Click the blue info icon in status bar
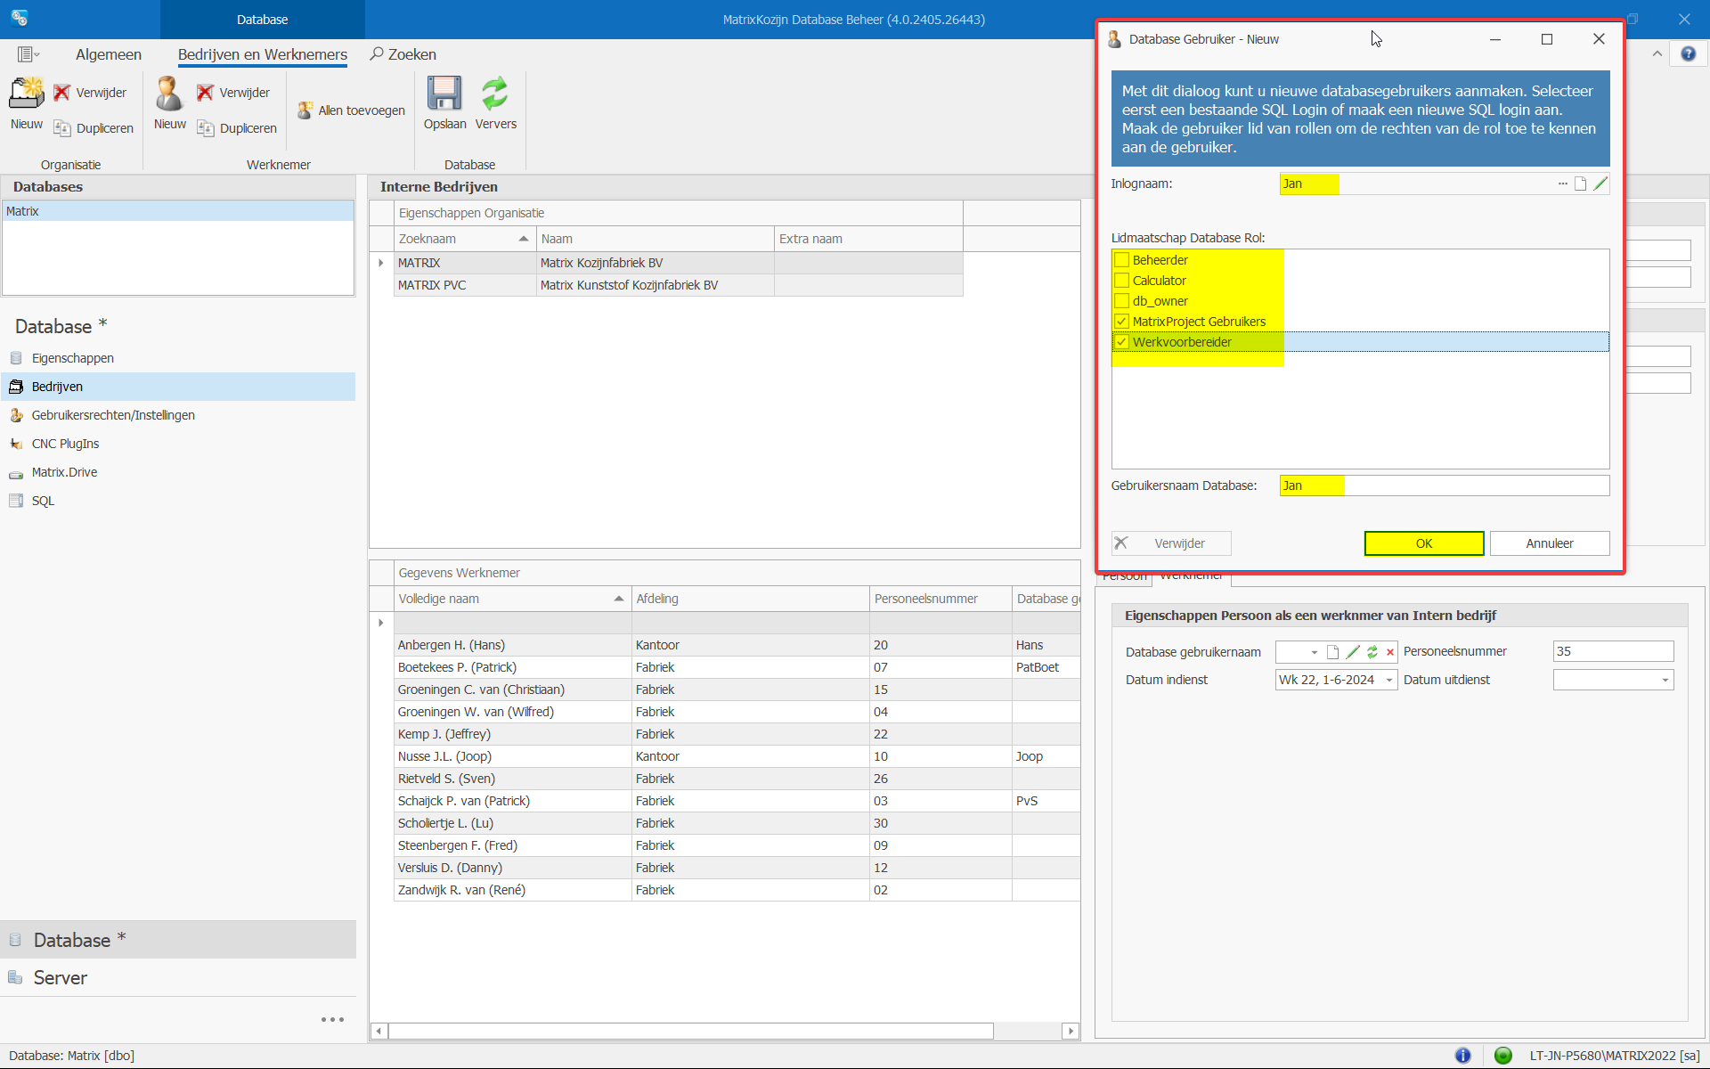The height and width of the screenshot is (1069, 1710). [1463, 1056]
